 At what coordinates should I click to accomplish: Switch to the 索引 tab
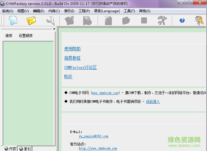[x=25, y=149]
